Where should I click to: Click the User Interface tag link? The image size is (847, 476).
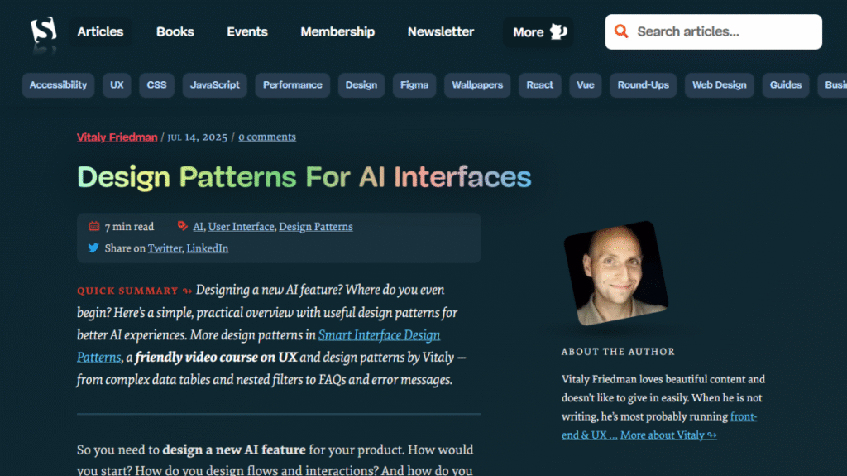241,227
